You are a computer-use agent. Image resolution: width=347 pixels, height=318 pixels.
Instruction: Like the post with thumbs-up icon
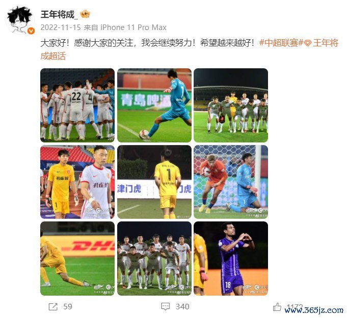pyautogui.click(x=277, y=307)
